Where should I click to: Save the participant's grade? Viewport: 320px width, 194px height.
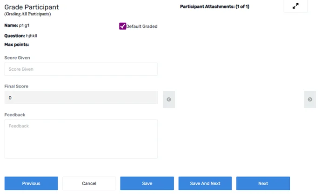(147, 183)
